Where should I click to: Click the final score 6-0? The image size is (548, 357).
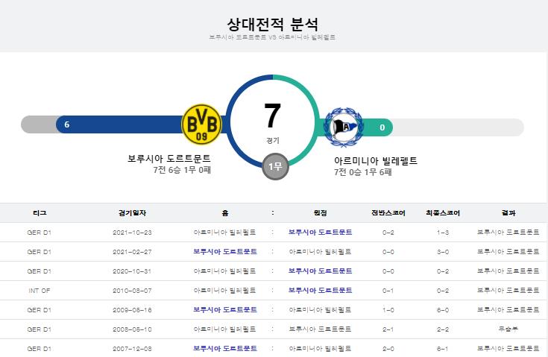pos(443,310)
